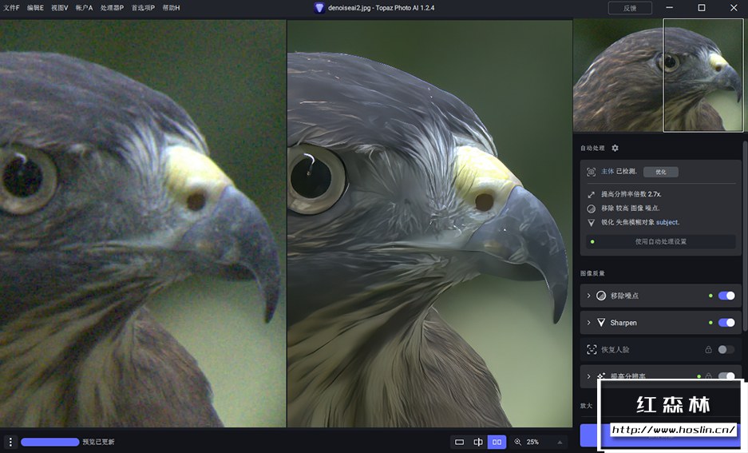The height and width of the screenshot is (453, 748).
Task: Click the subject link in sharpen line
Action: [667, 222]
